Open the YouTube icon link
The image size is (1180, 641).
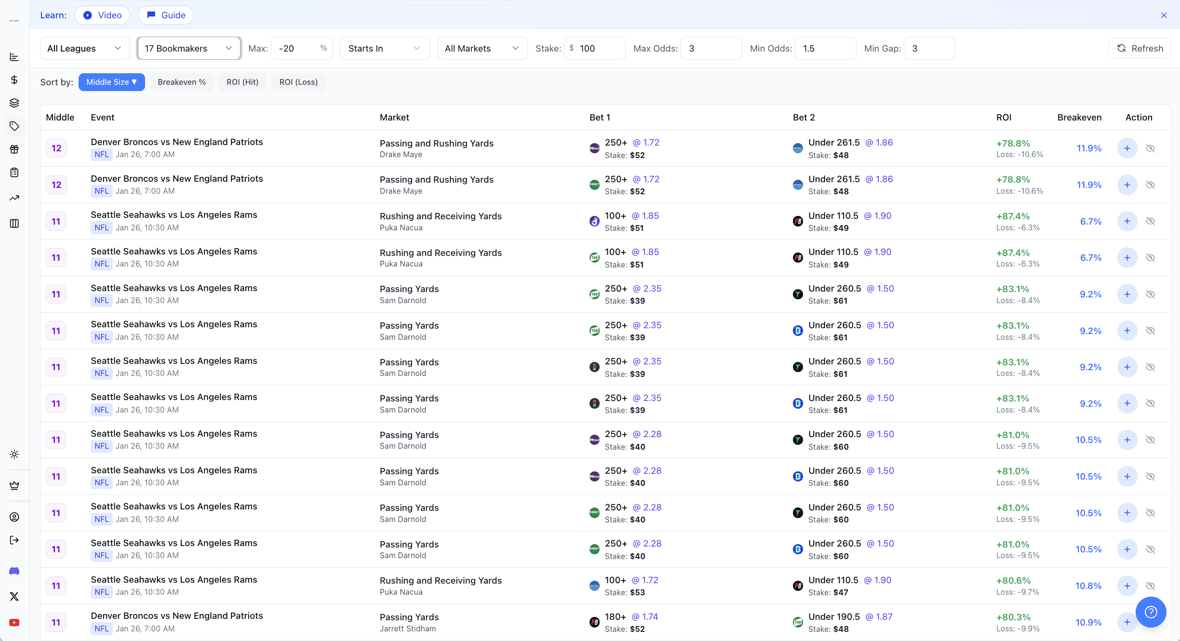pos(14,623)
